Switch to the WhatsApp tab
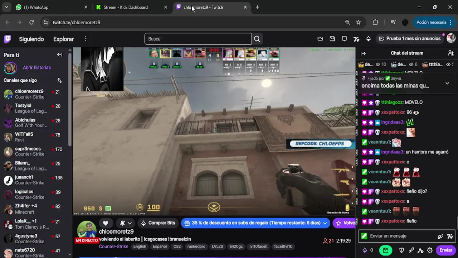The image size is (458, 258). coord(51,7)
